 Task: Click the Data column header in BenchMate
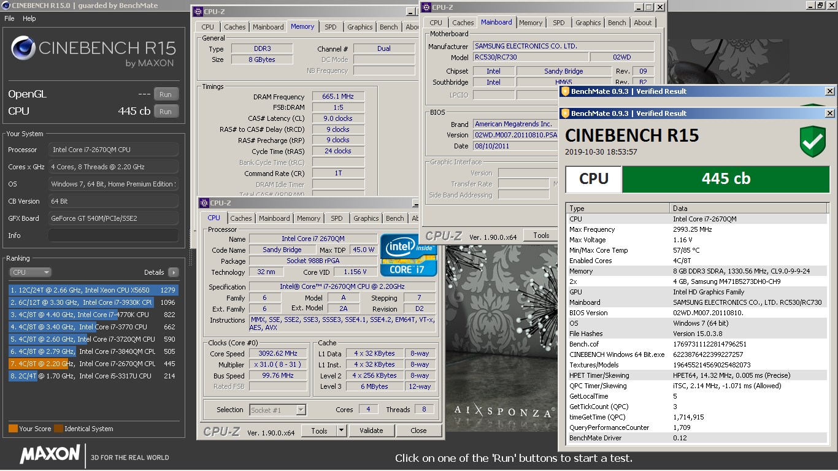pyautogui.click(x=749, y=209)
